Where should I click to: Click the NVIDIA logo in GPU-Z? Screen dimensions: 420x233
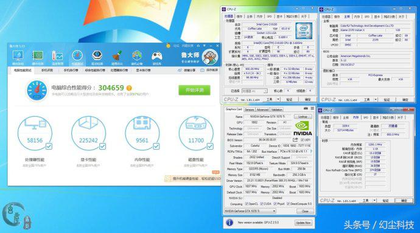click(x=303, y=128)
